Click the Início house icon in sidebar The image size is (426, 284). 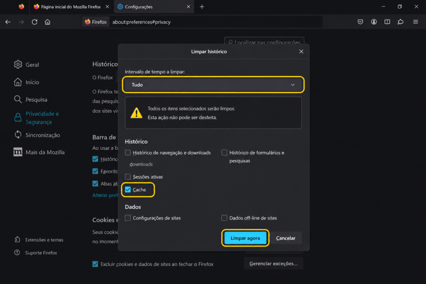18,82
